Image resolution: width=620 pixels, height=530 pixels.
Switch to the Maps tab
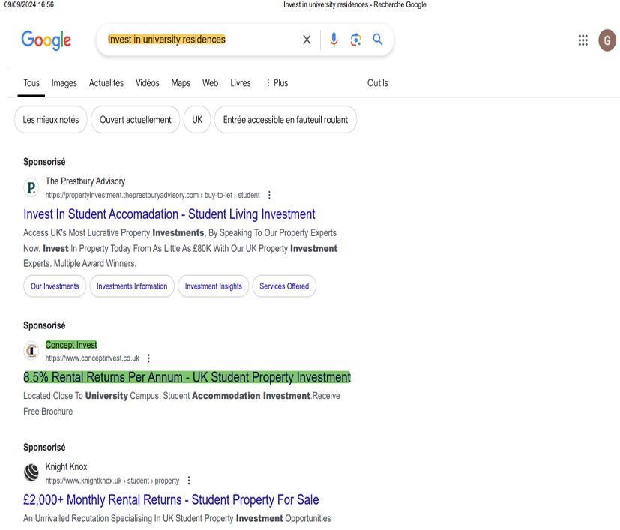[181, 83]
